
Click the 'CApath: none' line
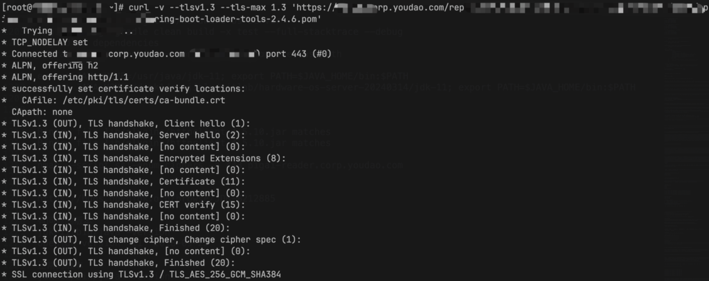pos(42,112)
